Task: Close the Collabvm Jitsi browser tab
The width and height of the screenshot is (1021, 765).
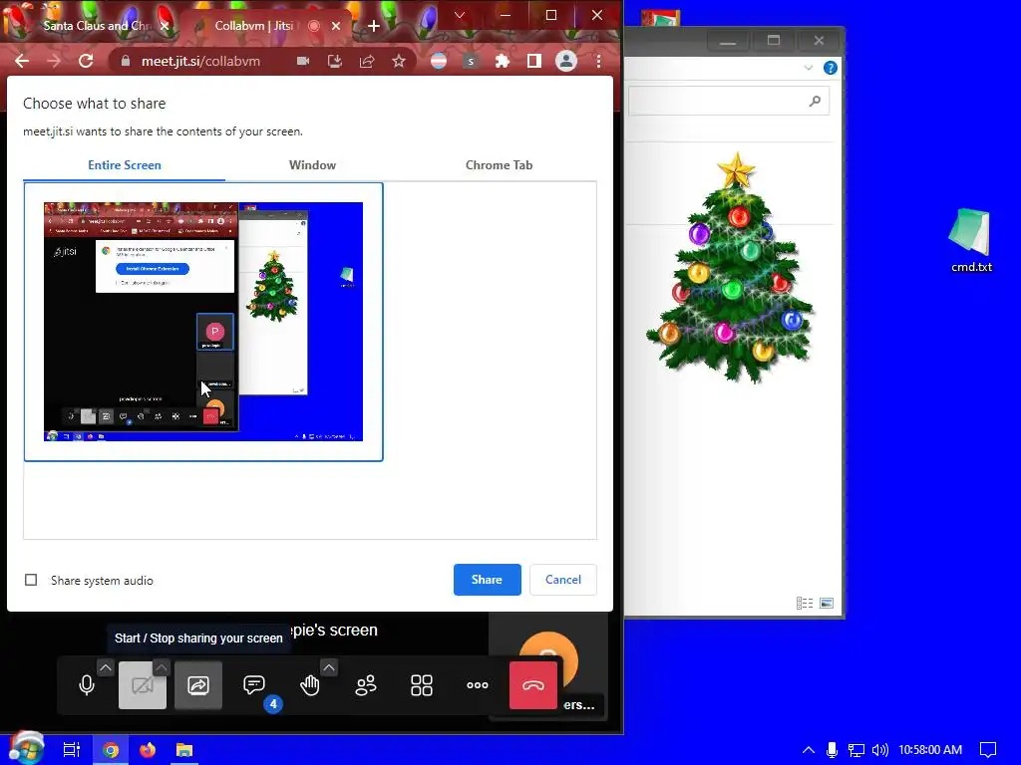Action: click(x=336, y=26)
